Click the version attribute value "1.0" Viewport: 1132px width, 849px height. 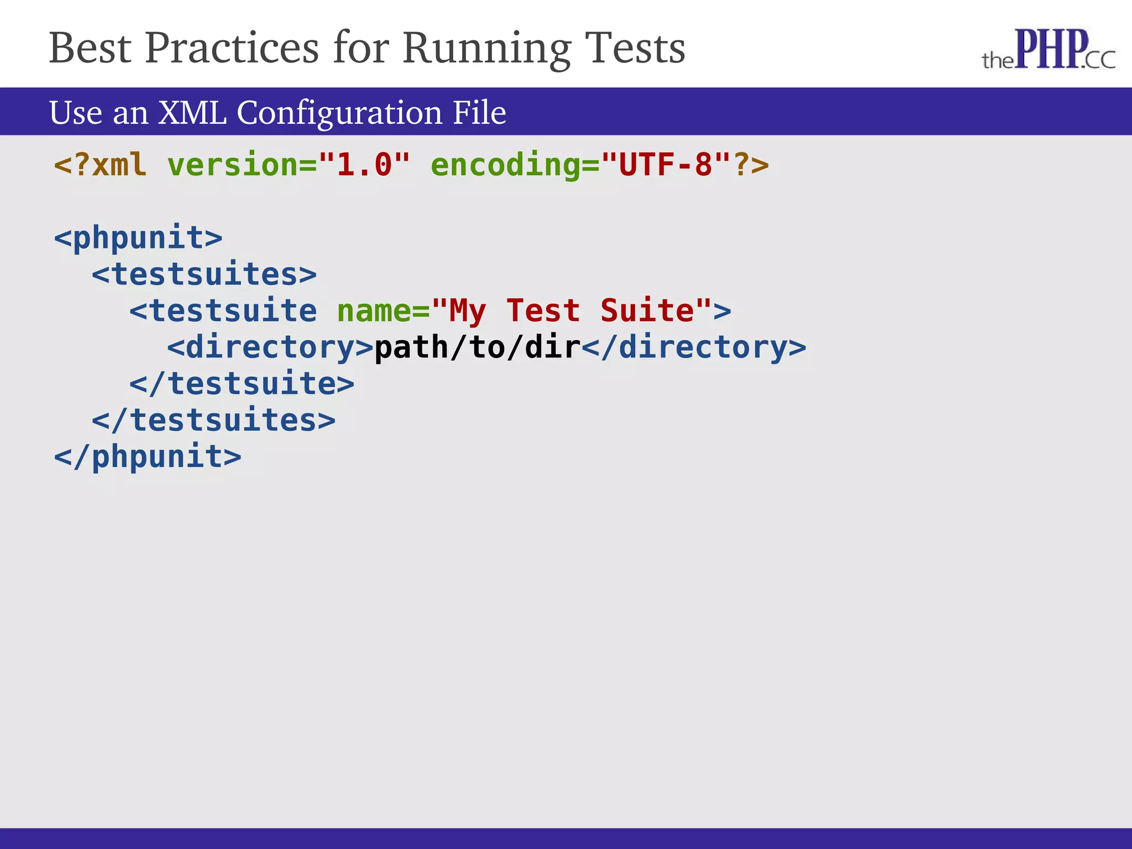[x=365, y=165]
